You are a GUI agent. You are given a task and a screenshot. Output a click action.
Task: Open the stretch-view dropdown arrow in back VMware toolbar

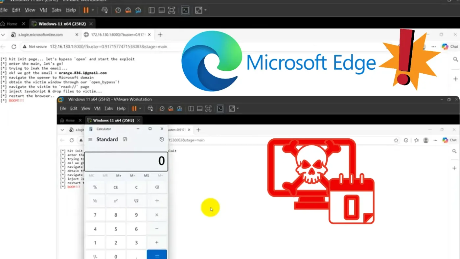206,10
